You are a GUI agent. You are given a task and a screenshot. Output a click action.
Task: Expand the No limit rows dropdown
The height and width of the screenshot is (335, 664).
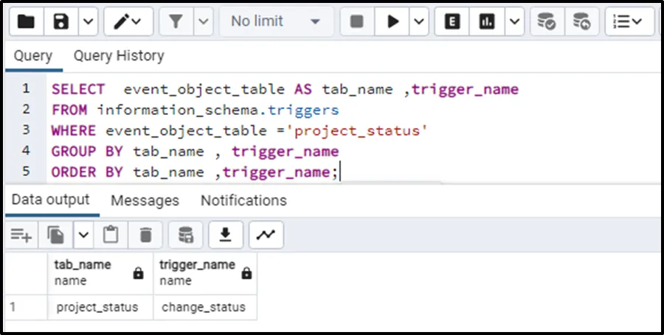[x=275, y=22]
